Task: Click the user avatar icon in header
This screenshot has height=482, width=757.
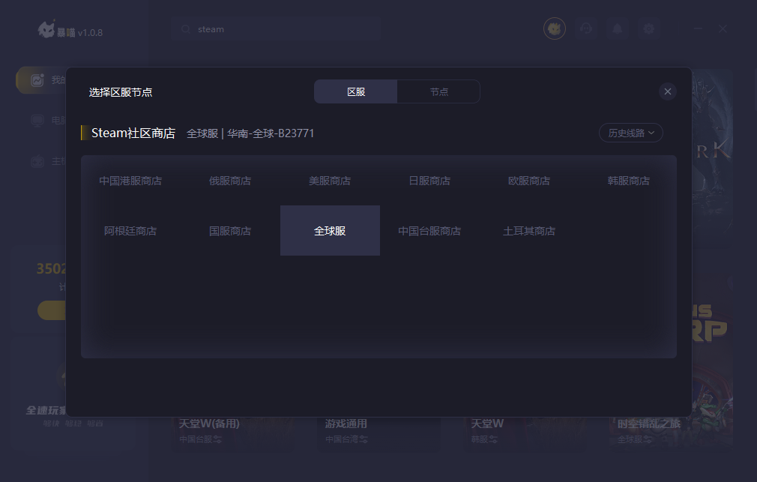Action: pos(554,29)
